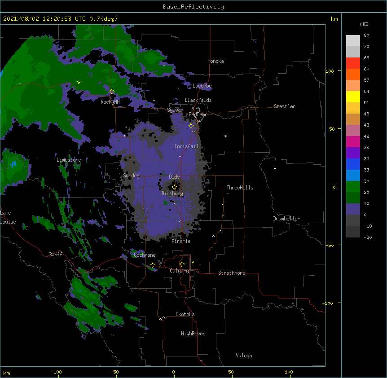This screenshot has width=387, height=378.
Task: Click the Lake Louise label
Action: click(8, 217)
